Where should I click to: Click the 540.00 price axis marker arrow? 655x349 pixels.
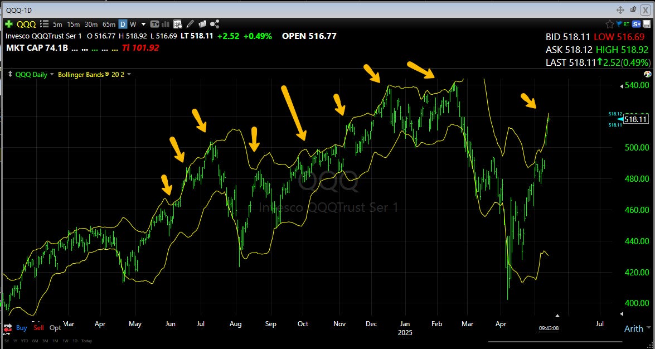[622, 86]
